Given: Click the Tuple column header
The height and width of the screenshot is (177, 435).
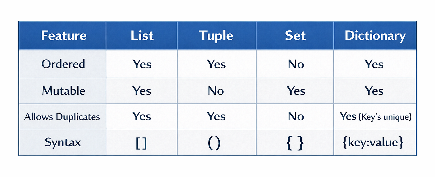Looking at the screenshot, I should (216, 36).
